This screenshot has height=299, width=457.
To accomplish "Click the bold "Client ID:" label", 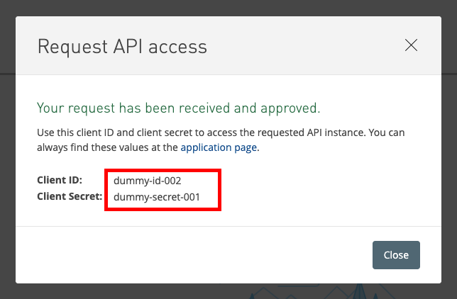I will click(60, 180).
